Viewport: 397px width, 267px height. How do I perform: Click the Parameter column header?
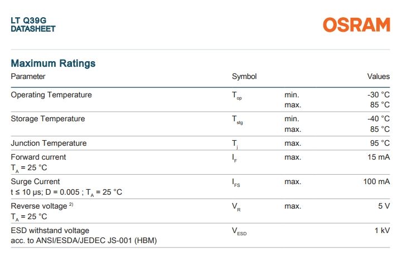click(28, 76)
